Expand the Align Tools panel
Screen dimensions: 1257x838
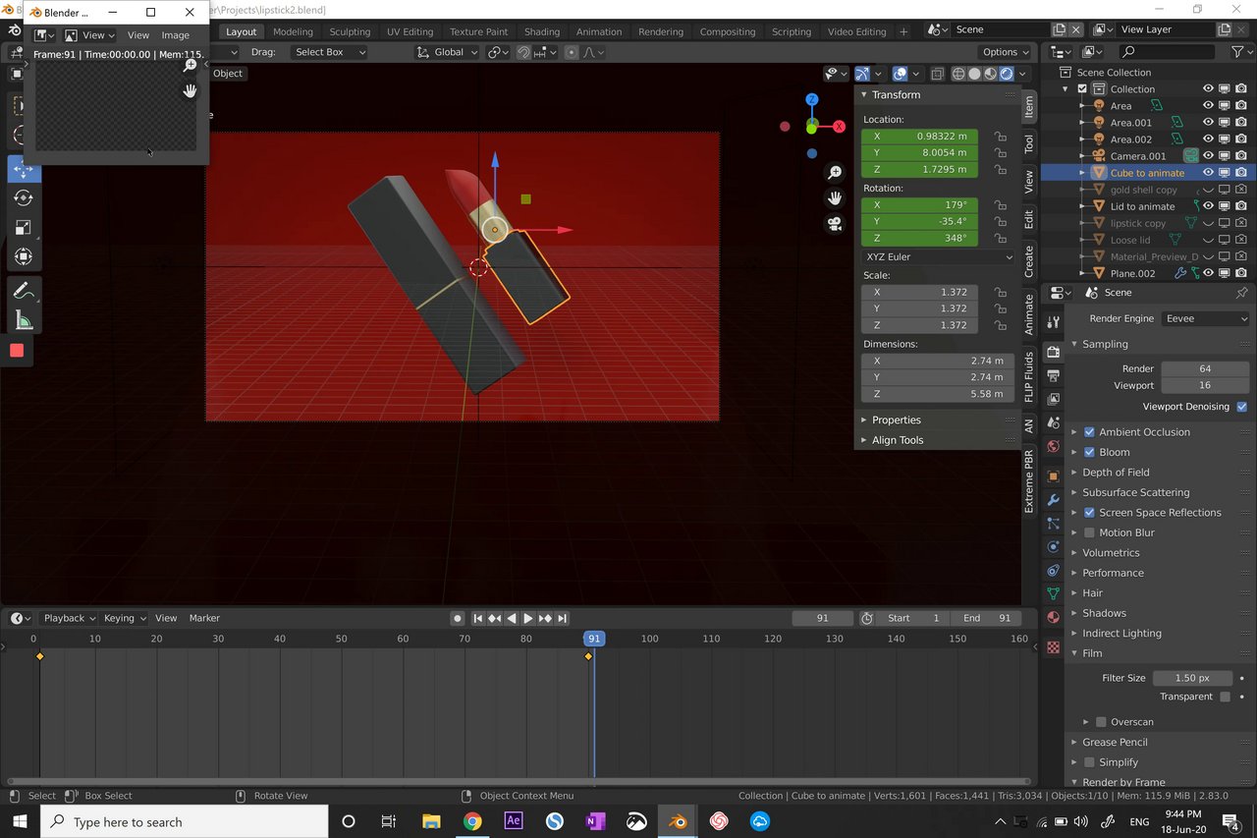[x=898, y=440]
